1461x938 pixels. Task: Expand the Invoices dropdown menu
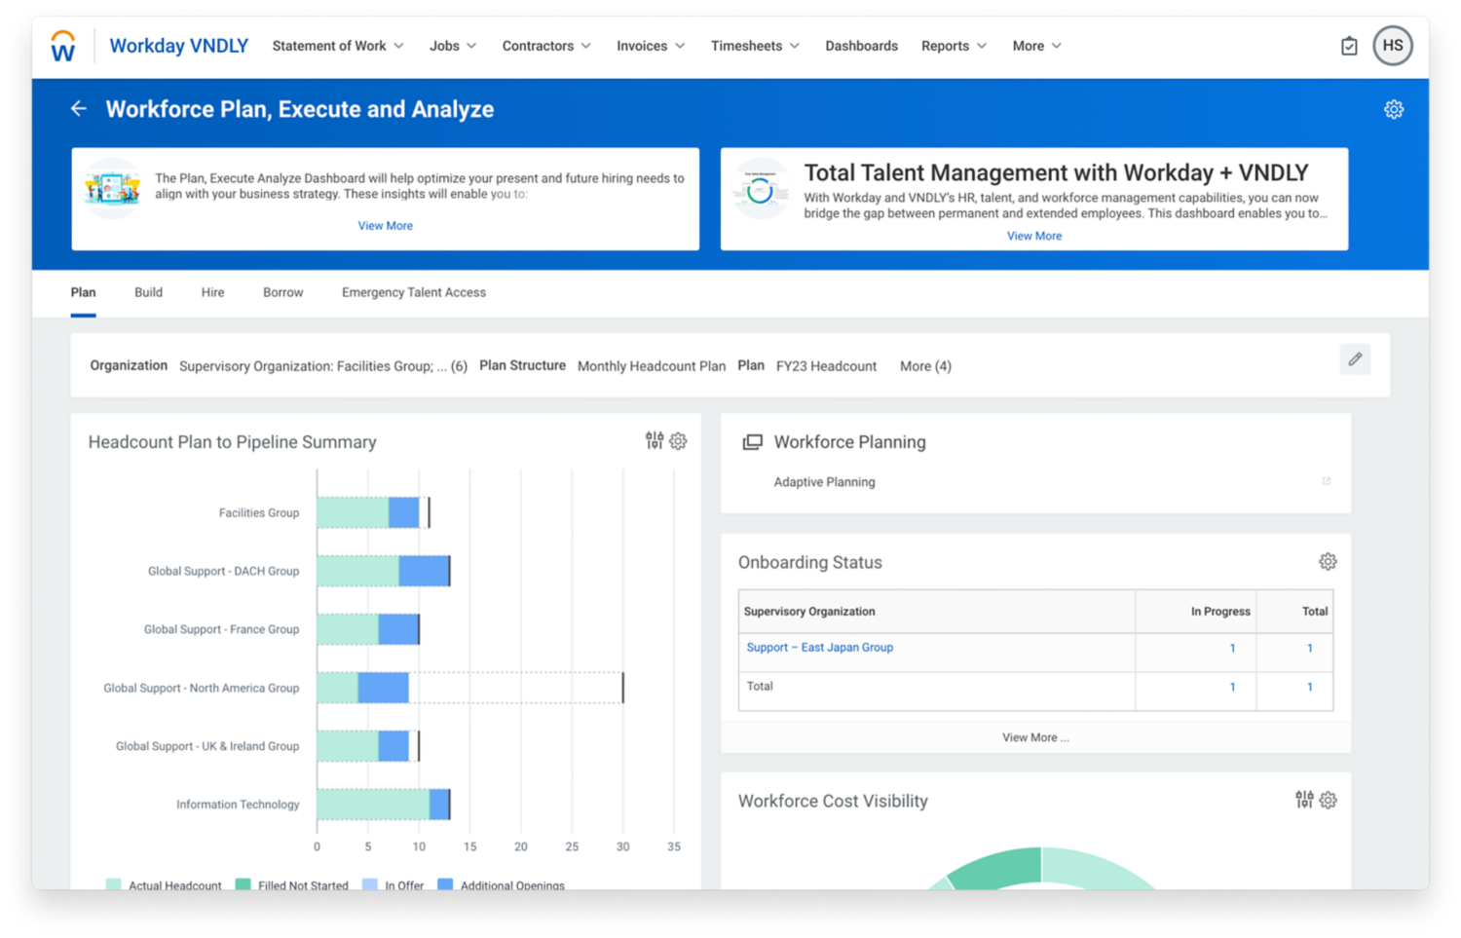tap(651, 46)
